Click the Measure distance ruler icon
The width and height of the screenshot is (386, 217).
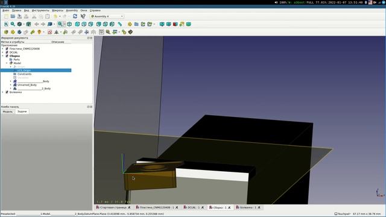(120, 24)
